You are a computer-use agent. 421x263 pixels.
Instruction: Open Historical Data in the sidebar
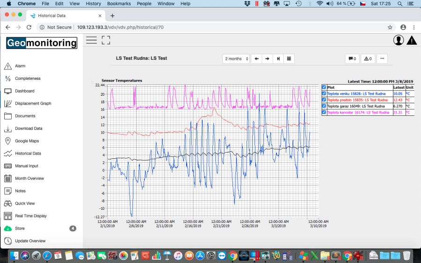pyautogui.click(x=28, y=153)
